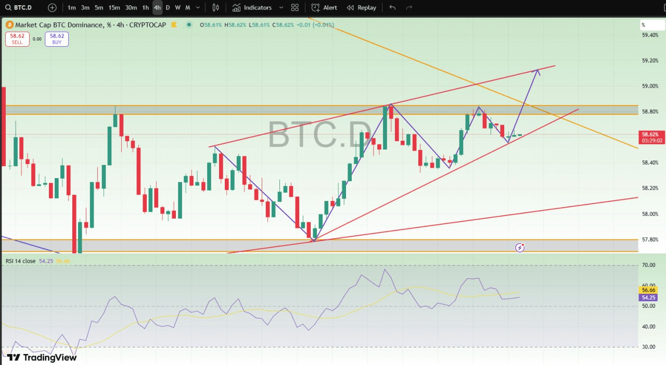Viewport: 666px width, 365px height.
Task: Switch to the 1h timeframe
Action: point(146,8)
